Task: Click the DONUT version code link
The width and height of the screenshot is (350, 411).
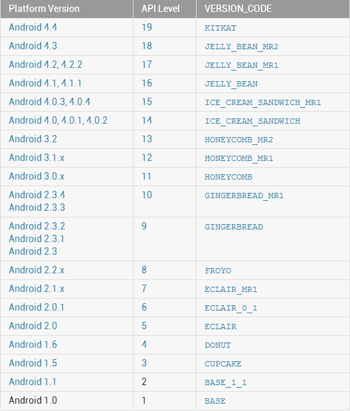Action: pyautogui.click(x=218, y=345)
